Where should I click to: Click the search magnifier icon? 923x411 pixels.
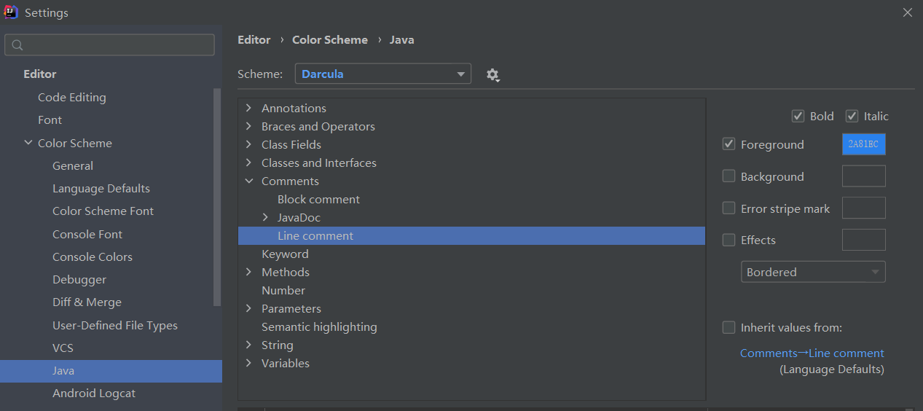pyautogui.click(x=18, y=45)
